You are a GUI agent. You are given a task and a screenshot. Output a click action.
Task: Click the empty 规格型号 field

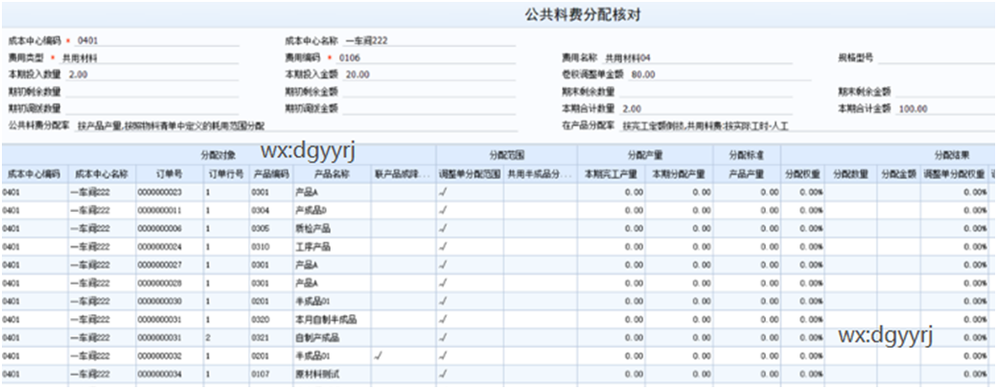tap(936, 57)
